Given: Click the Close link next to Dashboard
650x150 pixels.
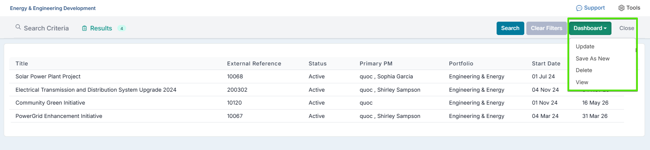Looking at the screenshot, I should (627, 28).
